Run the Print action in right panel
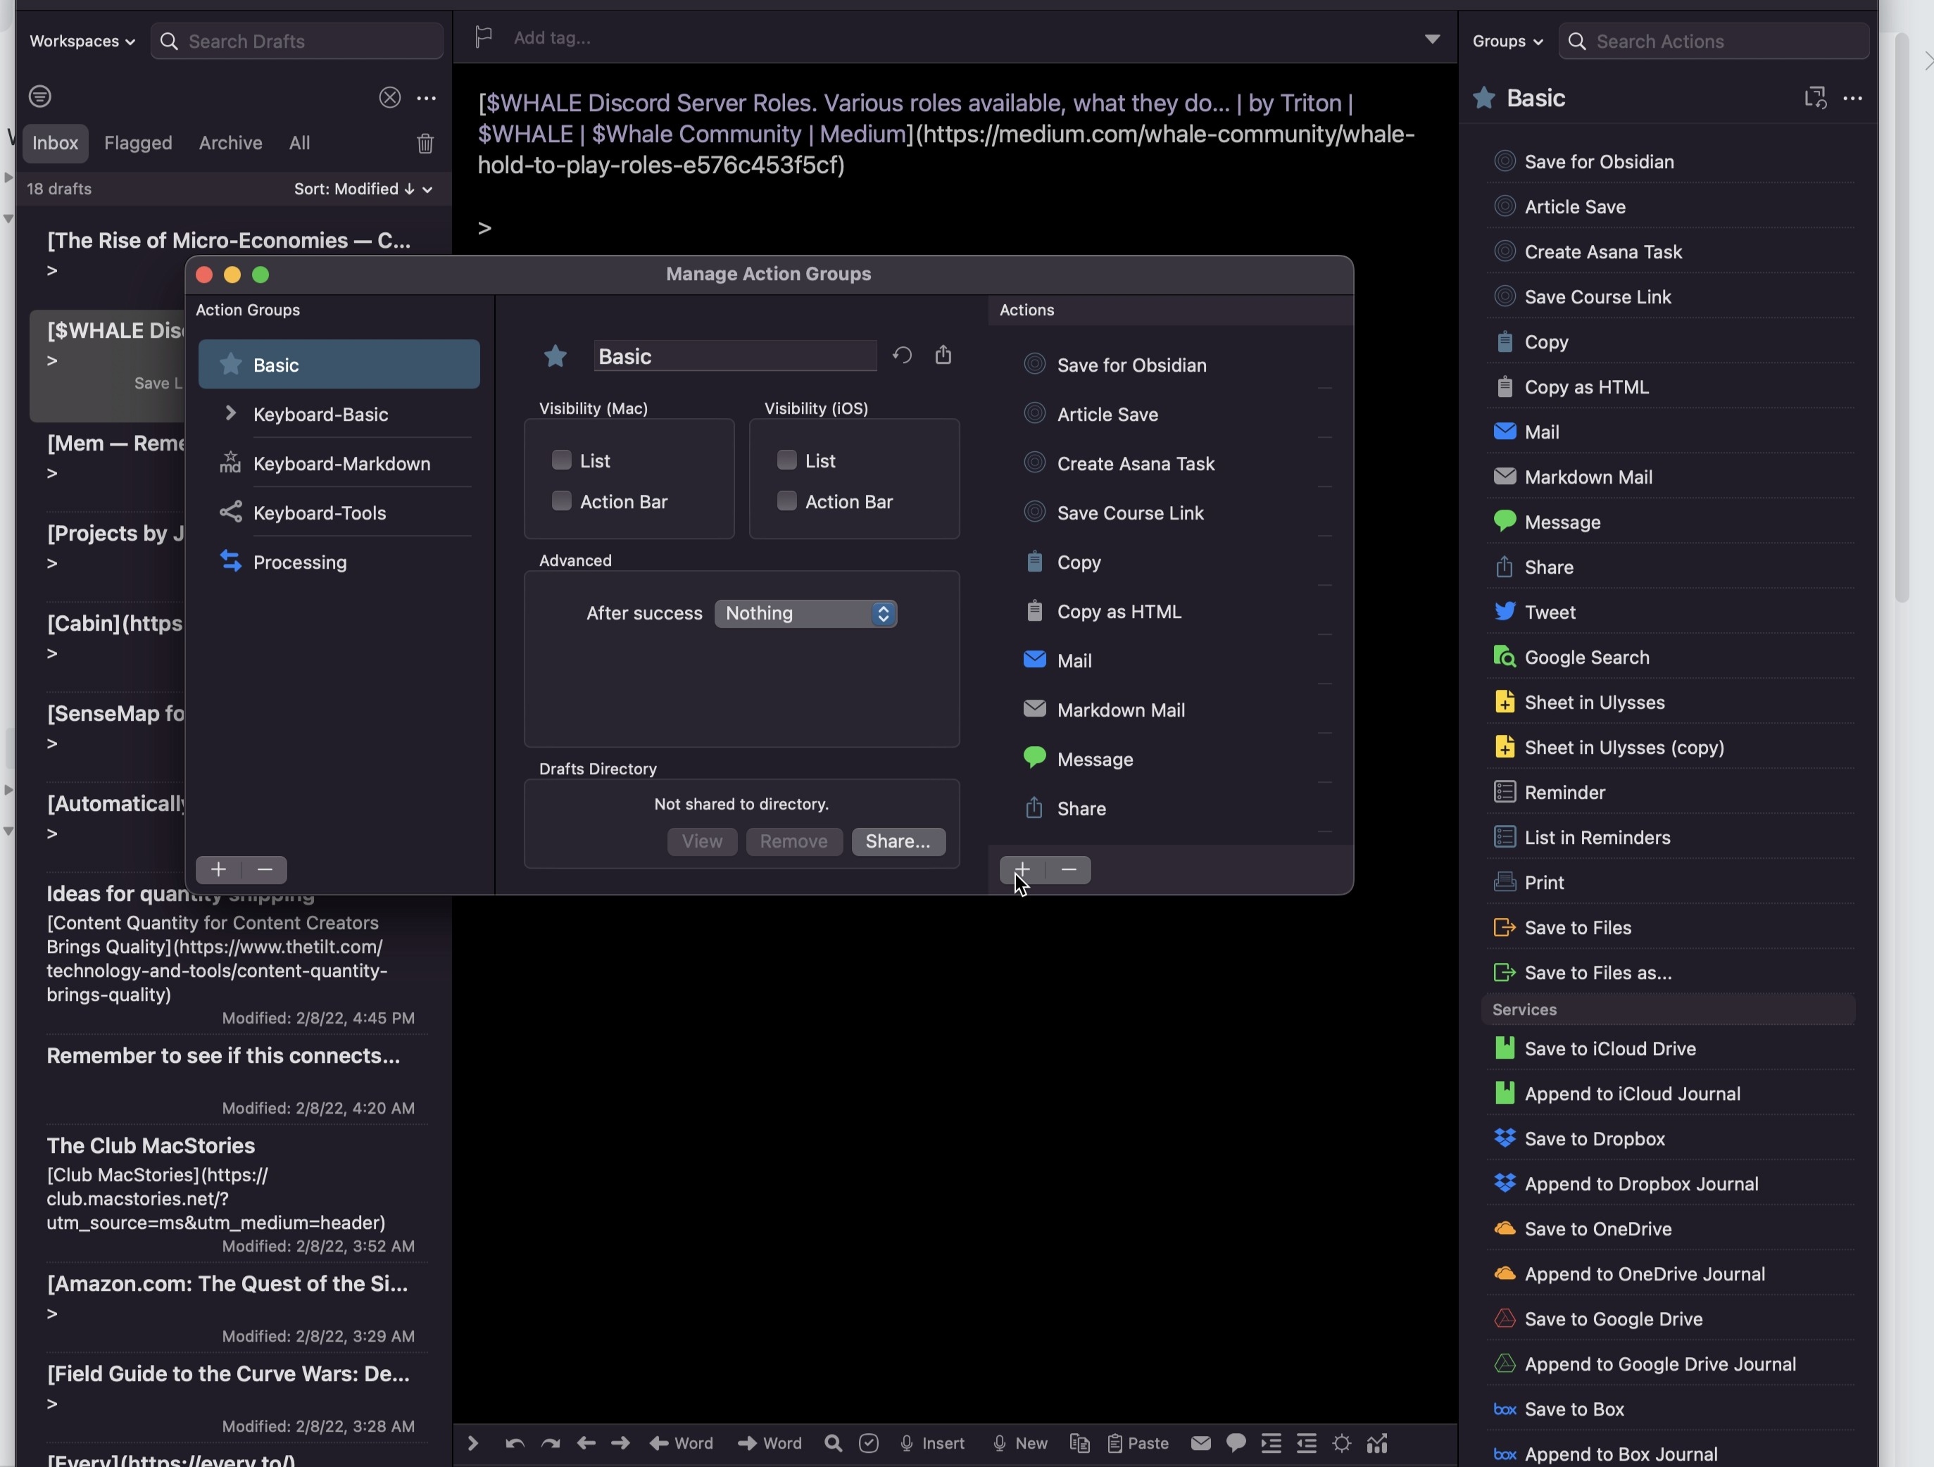The image size is (1934, 1467). pos(1669,882)
